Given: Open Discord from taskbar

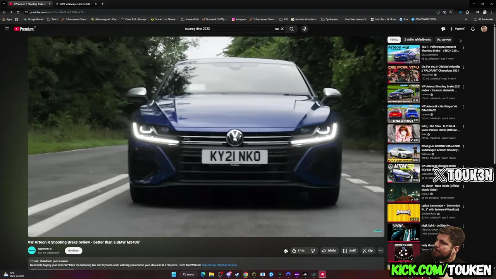Looking at the screenshot, I should pyautogui.click(x=229, y=274).
